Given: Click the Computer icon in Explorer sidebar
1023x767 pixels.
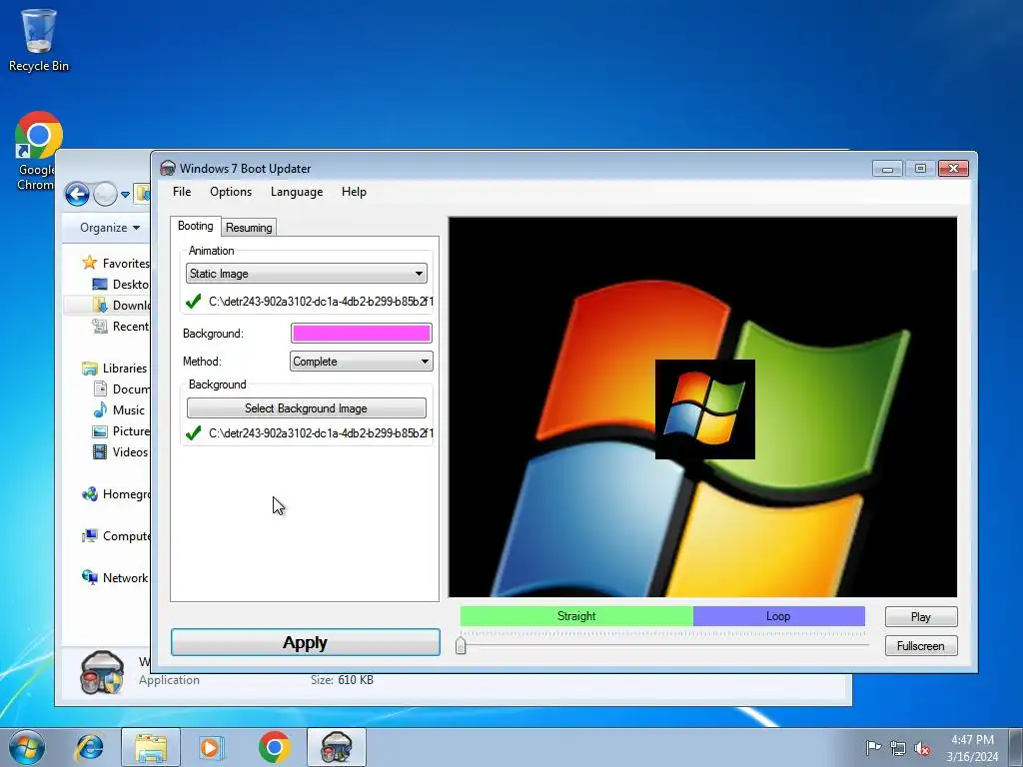Looking at the screenshot, I should 89,536.
